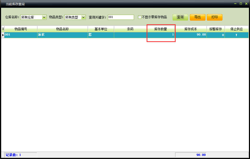Viewport: 250px width, 159px height.
Task: Sort by 物品名称 column header
Action: click(62, 29)
